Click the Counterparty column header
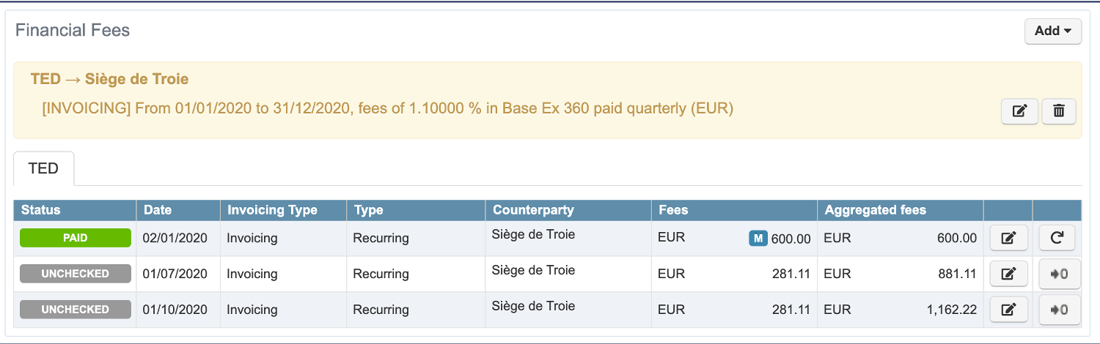 [533, 210]
